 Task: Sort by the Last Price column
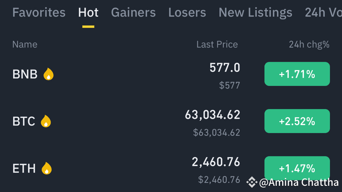(217, 45)
